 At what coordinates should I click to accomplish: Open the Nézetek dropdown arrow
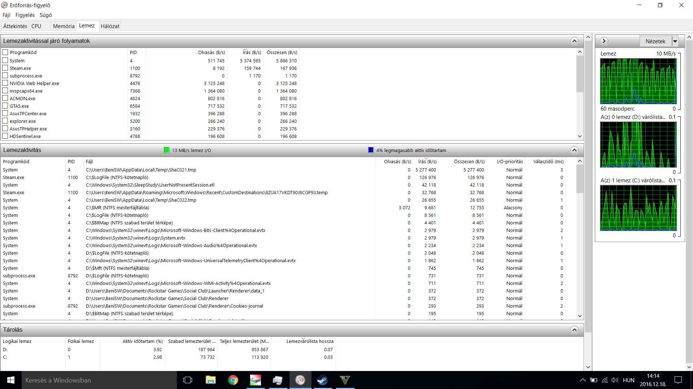(x=675, y=41)
